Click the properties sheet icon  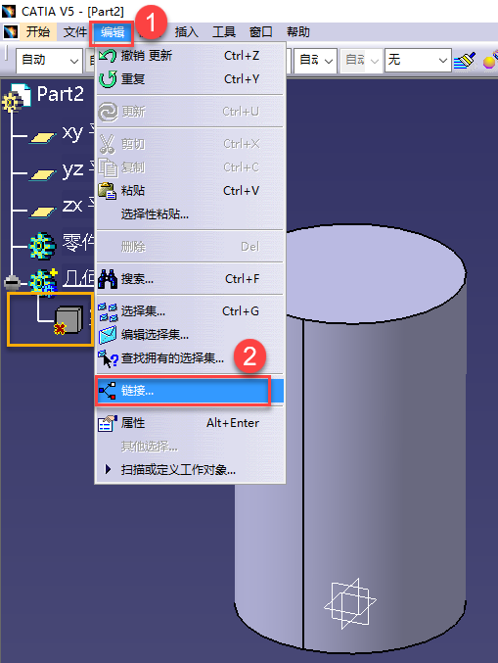(x=108, y=423)
